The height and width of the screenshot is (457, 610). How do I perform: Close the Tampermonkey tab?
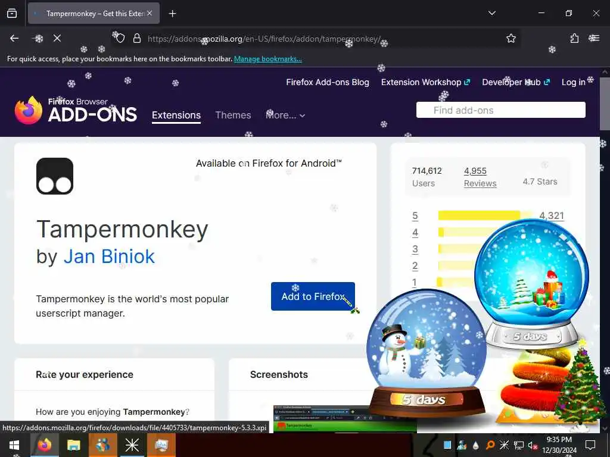[150, 13]
